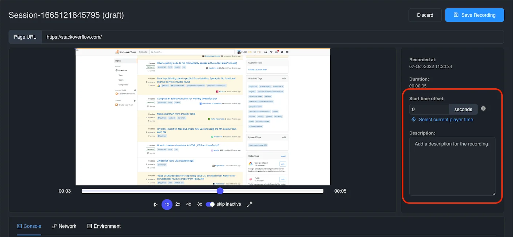
Task: Click Create a custom filter link
Action: [x=258, y=70]
